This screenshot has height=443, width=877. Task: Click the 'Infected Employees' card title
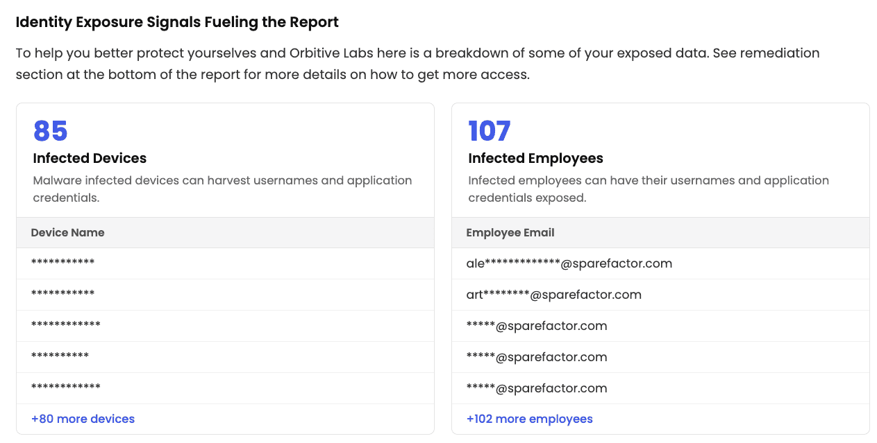pos(535,158)
